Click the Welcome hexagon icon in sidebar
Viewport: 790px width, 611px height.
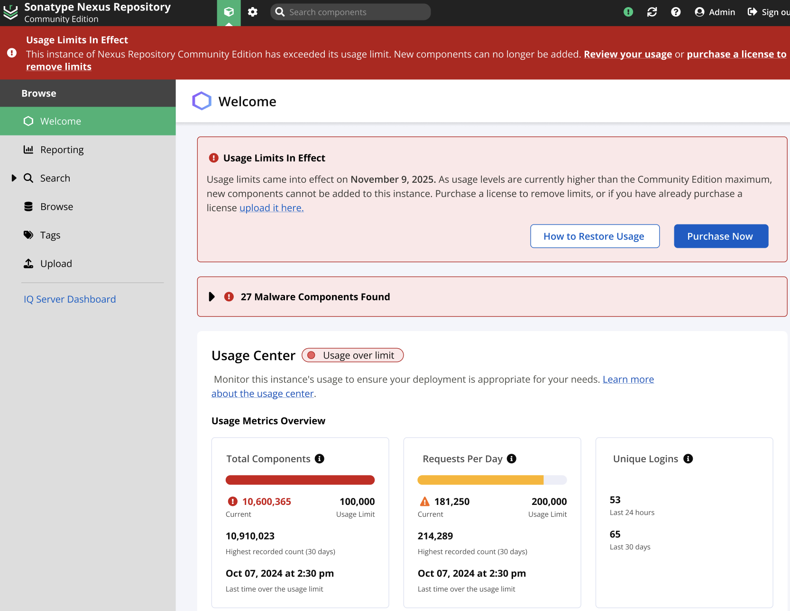pyautogui.click(x=28, y=121)
